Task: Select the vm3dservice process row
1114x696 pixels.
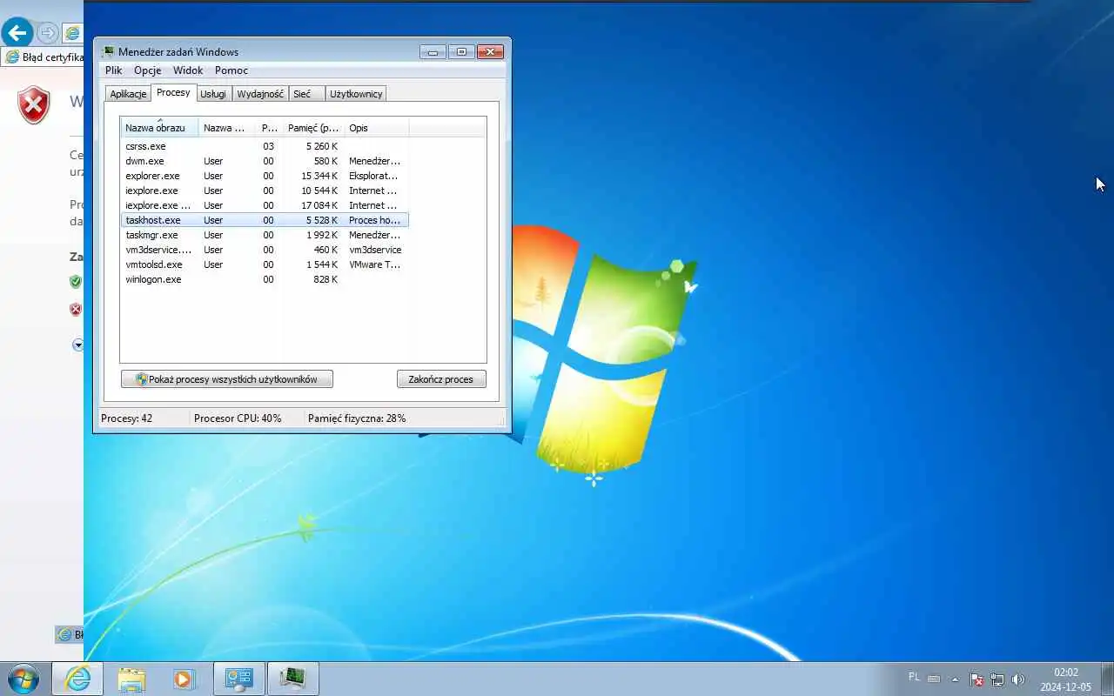Action: (265, 250)
